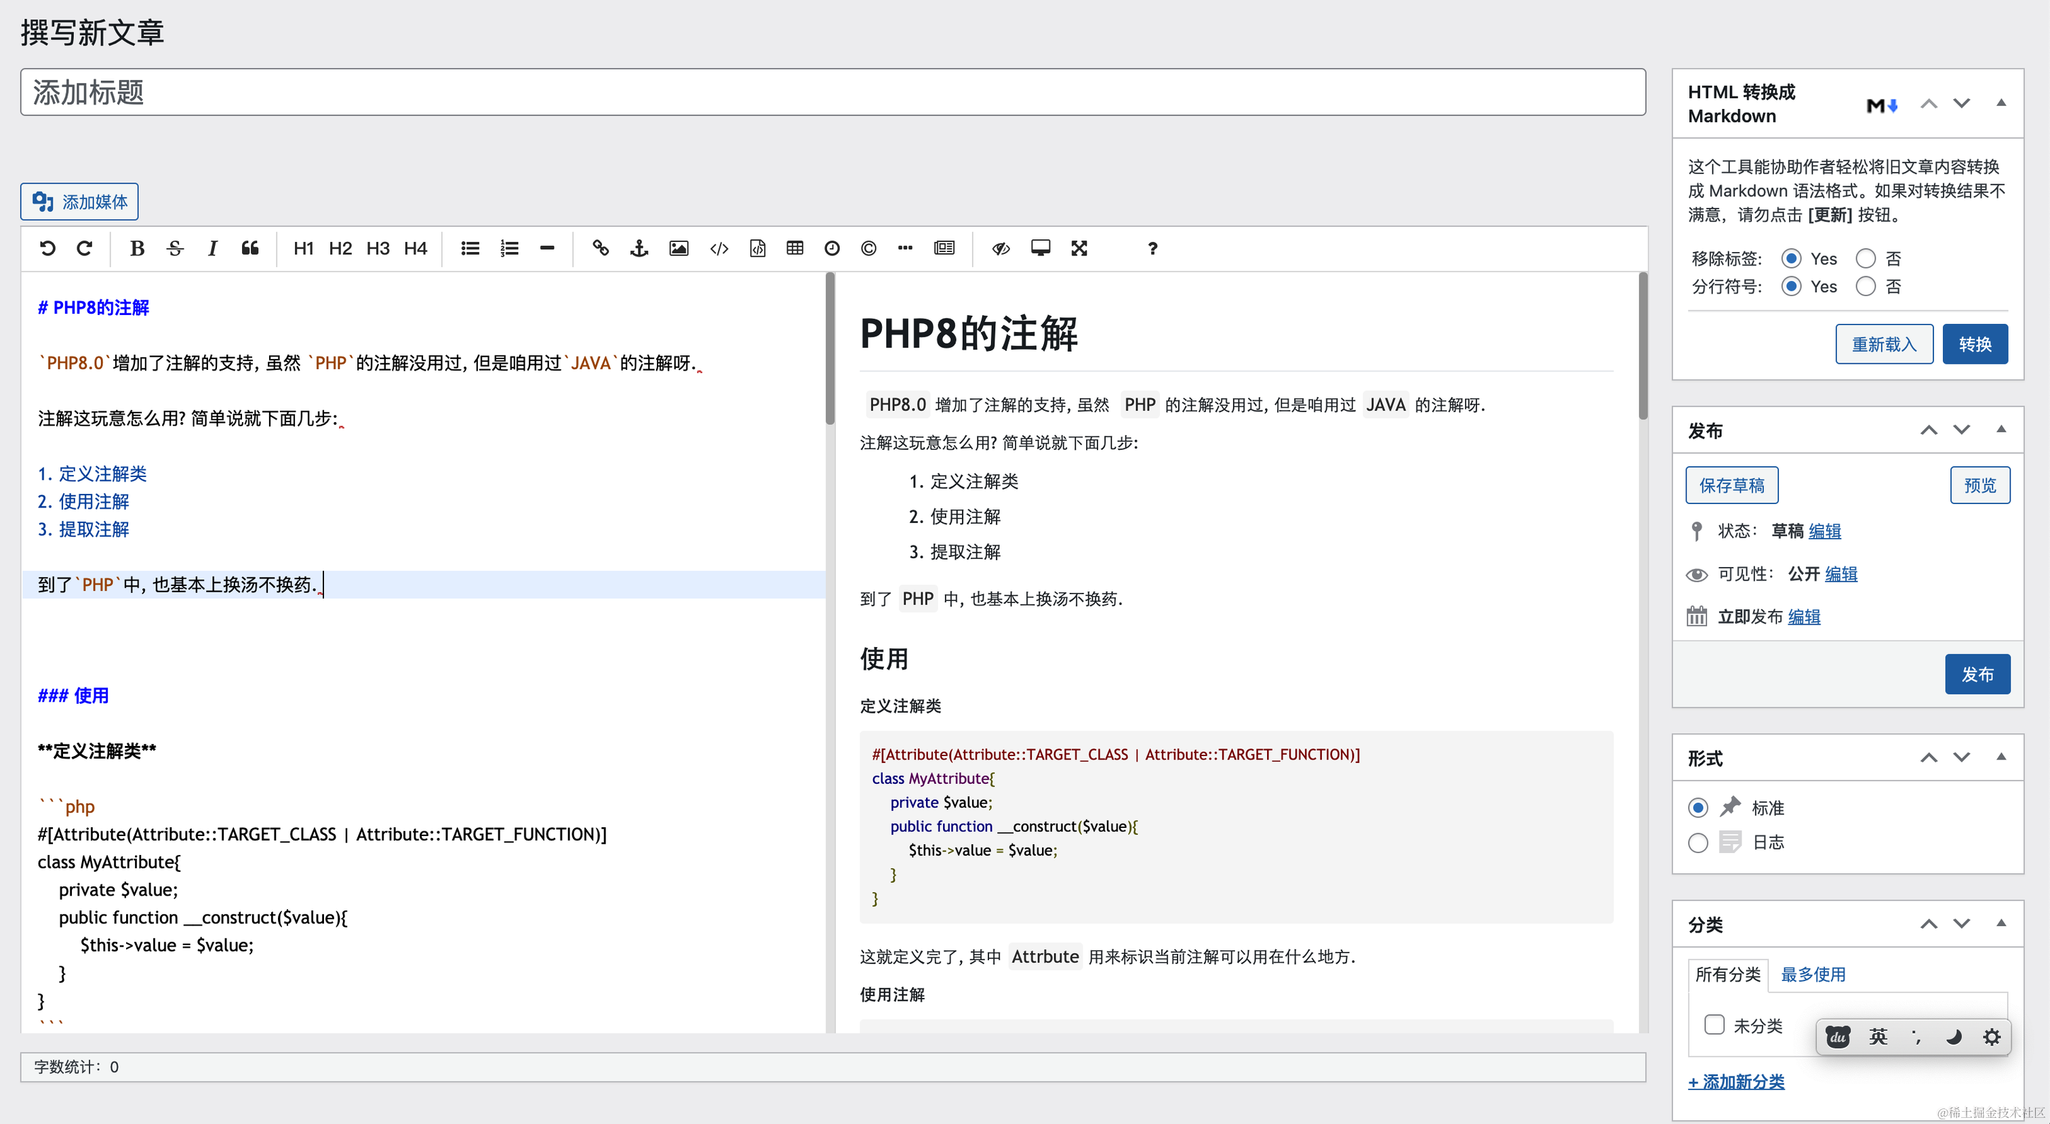Click the 保存草稿 button

1731,485
